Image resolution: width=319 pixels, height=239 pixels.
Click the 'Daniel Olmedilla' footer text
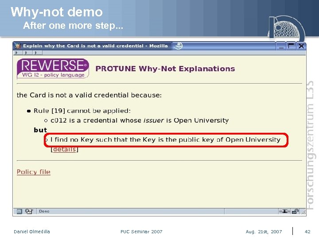[x=32, y=231]
